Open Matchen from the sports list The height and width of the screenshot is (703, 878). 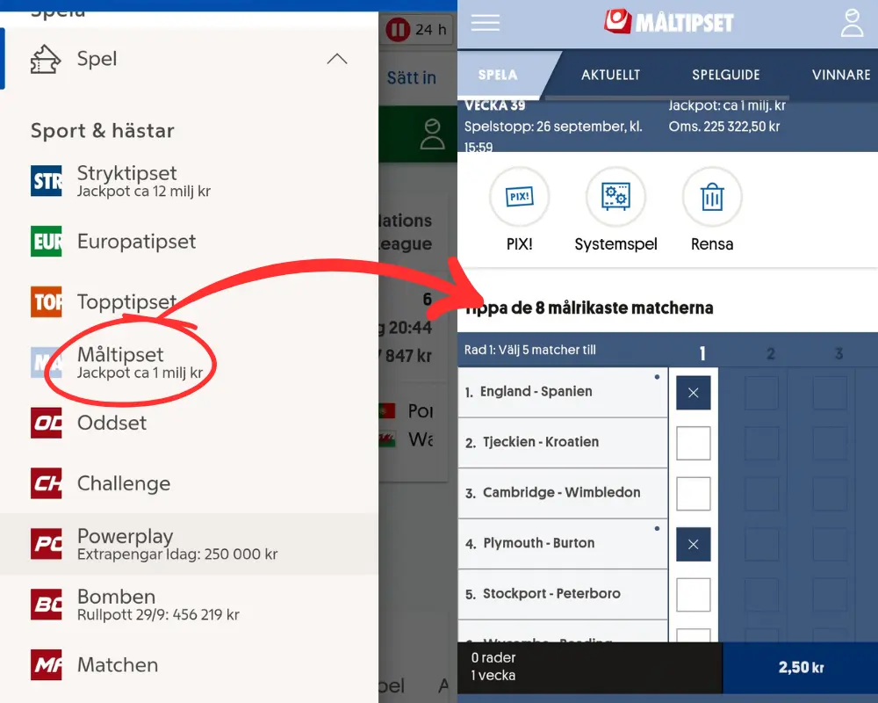tap(190, 665)
